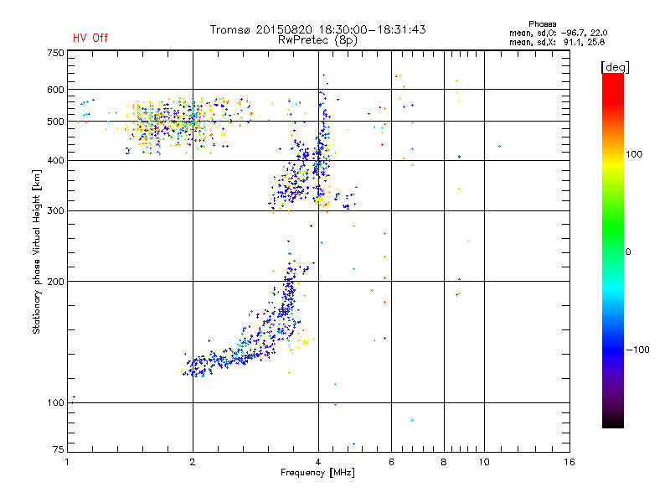Screen dimensions: 670x503
Task: Click the y-axis '200' tick label
Action: tap(55, 282)
